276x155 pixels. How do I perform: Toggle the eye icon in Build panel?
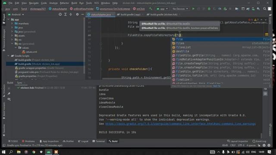(x=9, y=99)
